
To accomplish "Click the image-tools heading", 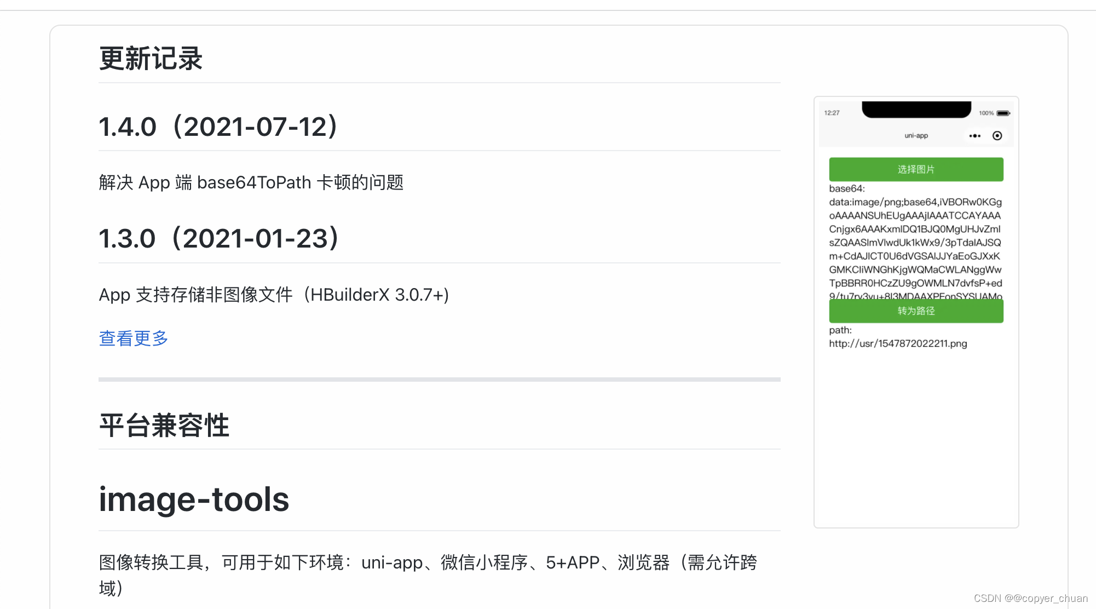I will pos(194,498).
